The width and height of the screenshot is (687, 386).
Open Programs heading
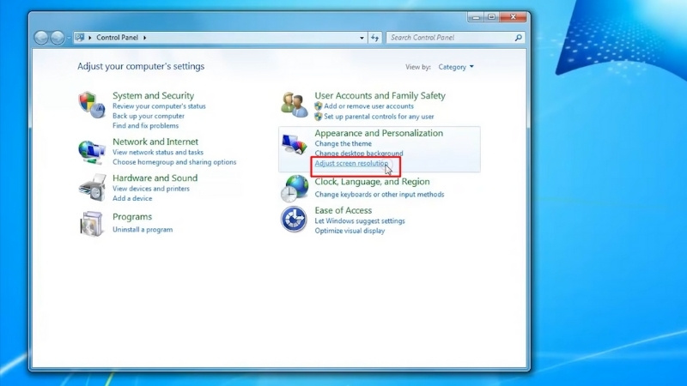click(x=132, y=217)
